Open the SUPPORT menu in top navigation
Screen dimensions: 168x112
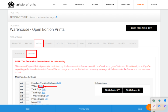coord(141,5)
